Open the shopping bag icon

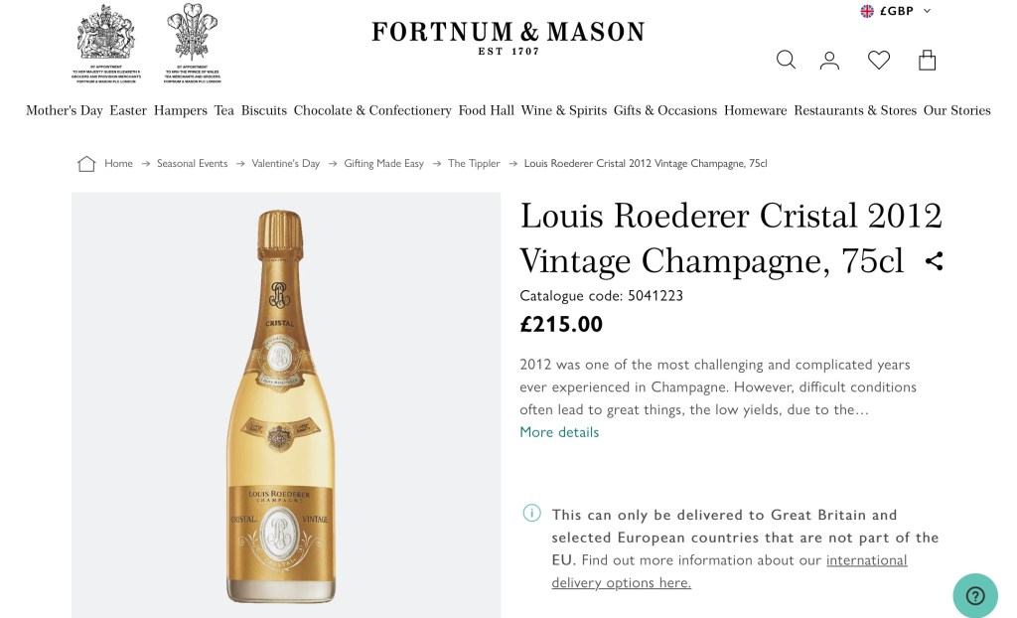[927, 61]
